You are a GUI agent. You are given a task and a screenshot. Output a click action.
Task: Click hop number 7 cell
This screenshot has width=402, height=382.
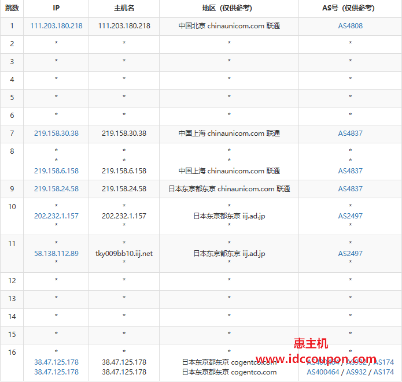click(x=12, y=133)
